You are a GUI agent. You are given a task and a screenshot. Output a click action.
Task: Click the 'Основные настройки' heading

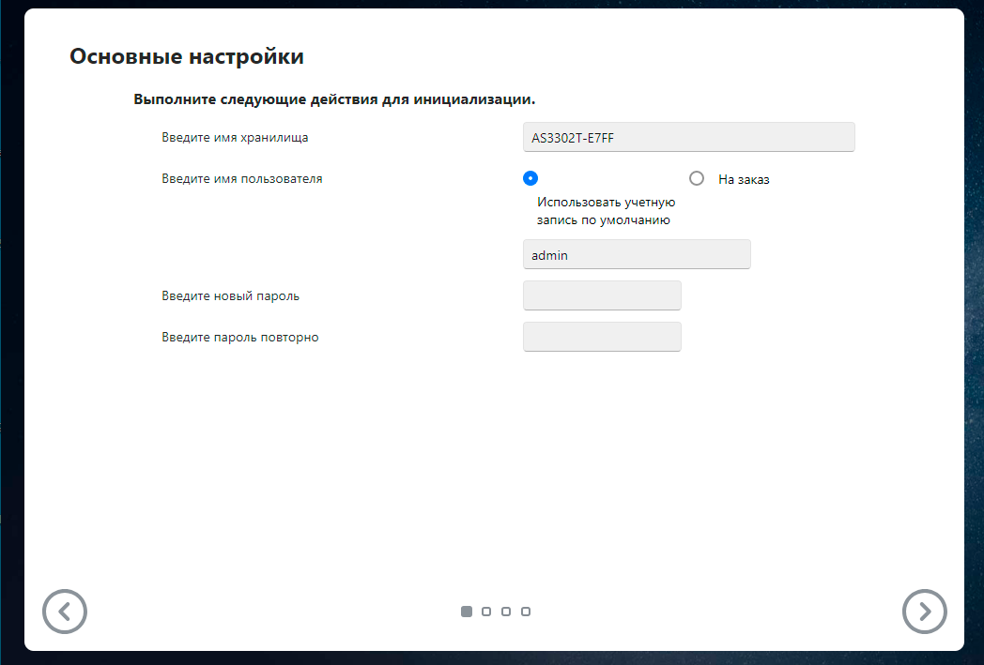[187, 56]
